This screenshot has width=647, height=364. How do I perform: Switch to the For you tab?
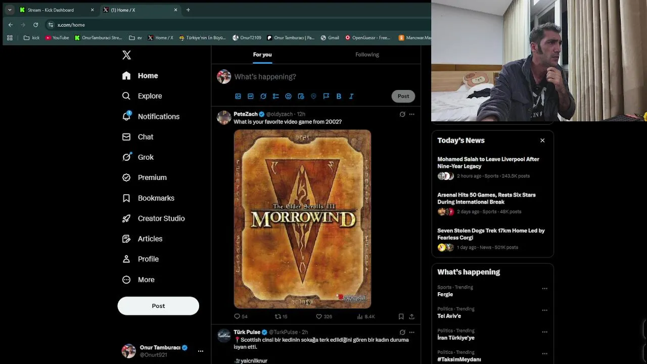(x=262, y=55)
